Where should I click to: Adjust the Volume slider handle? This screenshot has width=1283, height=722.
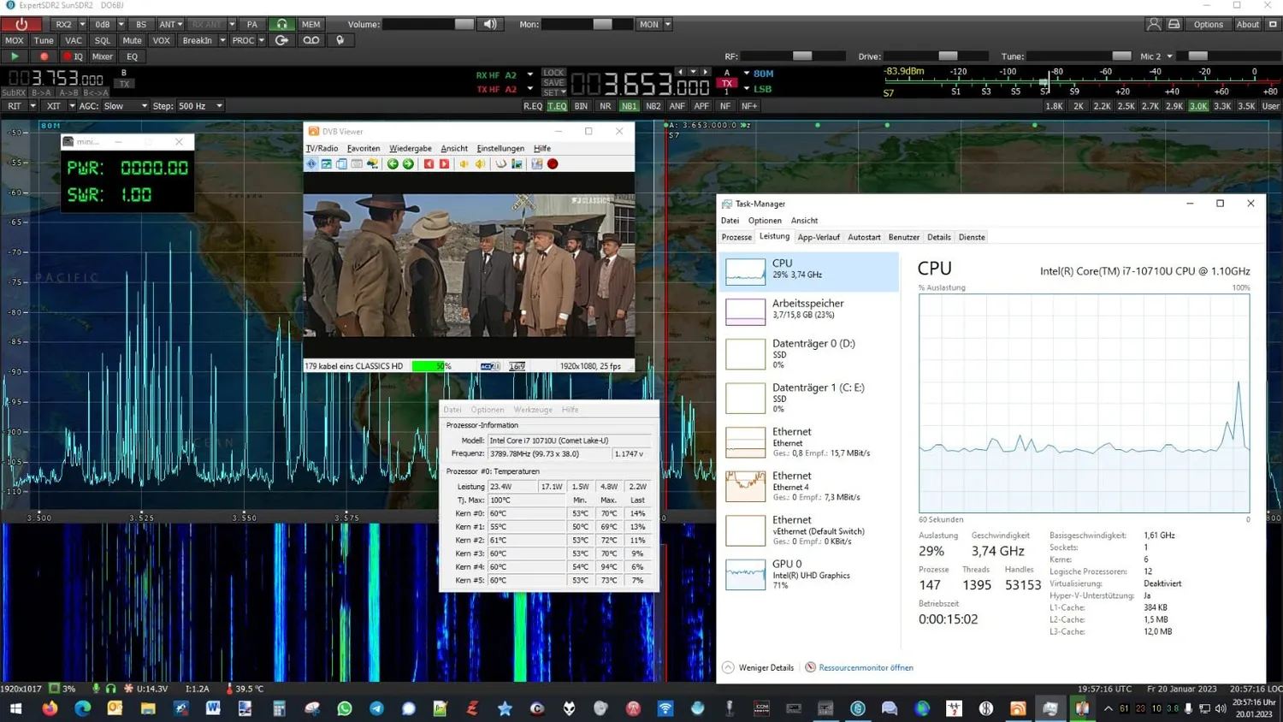pos(464,25)
